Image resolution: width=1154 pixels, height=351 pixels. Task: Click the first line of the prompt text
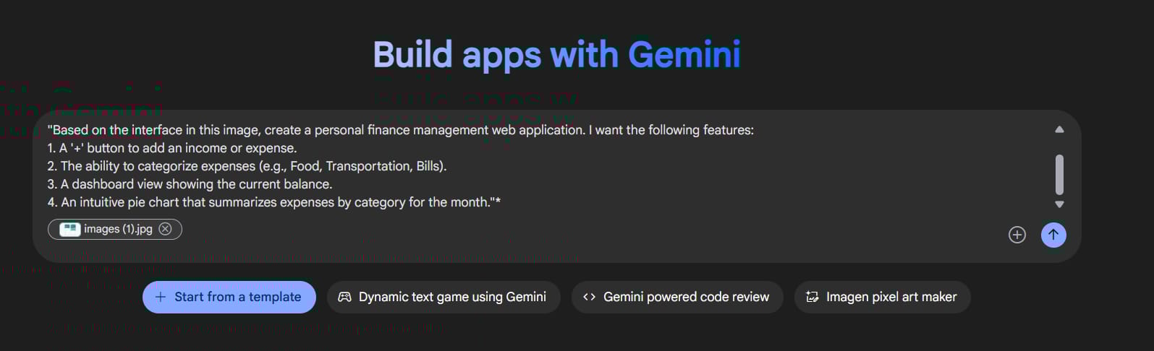pos(401,130)
